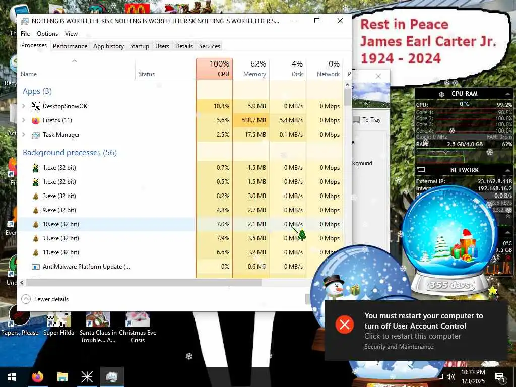Switch to the Performance tab
The height and width of the screenshot is (387, 516).
click(x=70, y=46)
